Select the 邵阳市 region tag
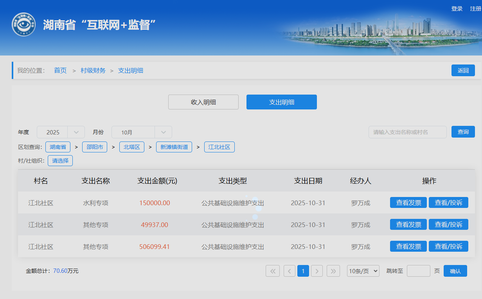 tap(95, 147)
